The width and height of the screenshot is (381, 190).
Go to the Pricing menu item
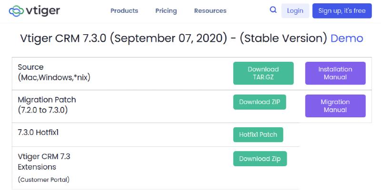166,10
